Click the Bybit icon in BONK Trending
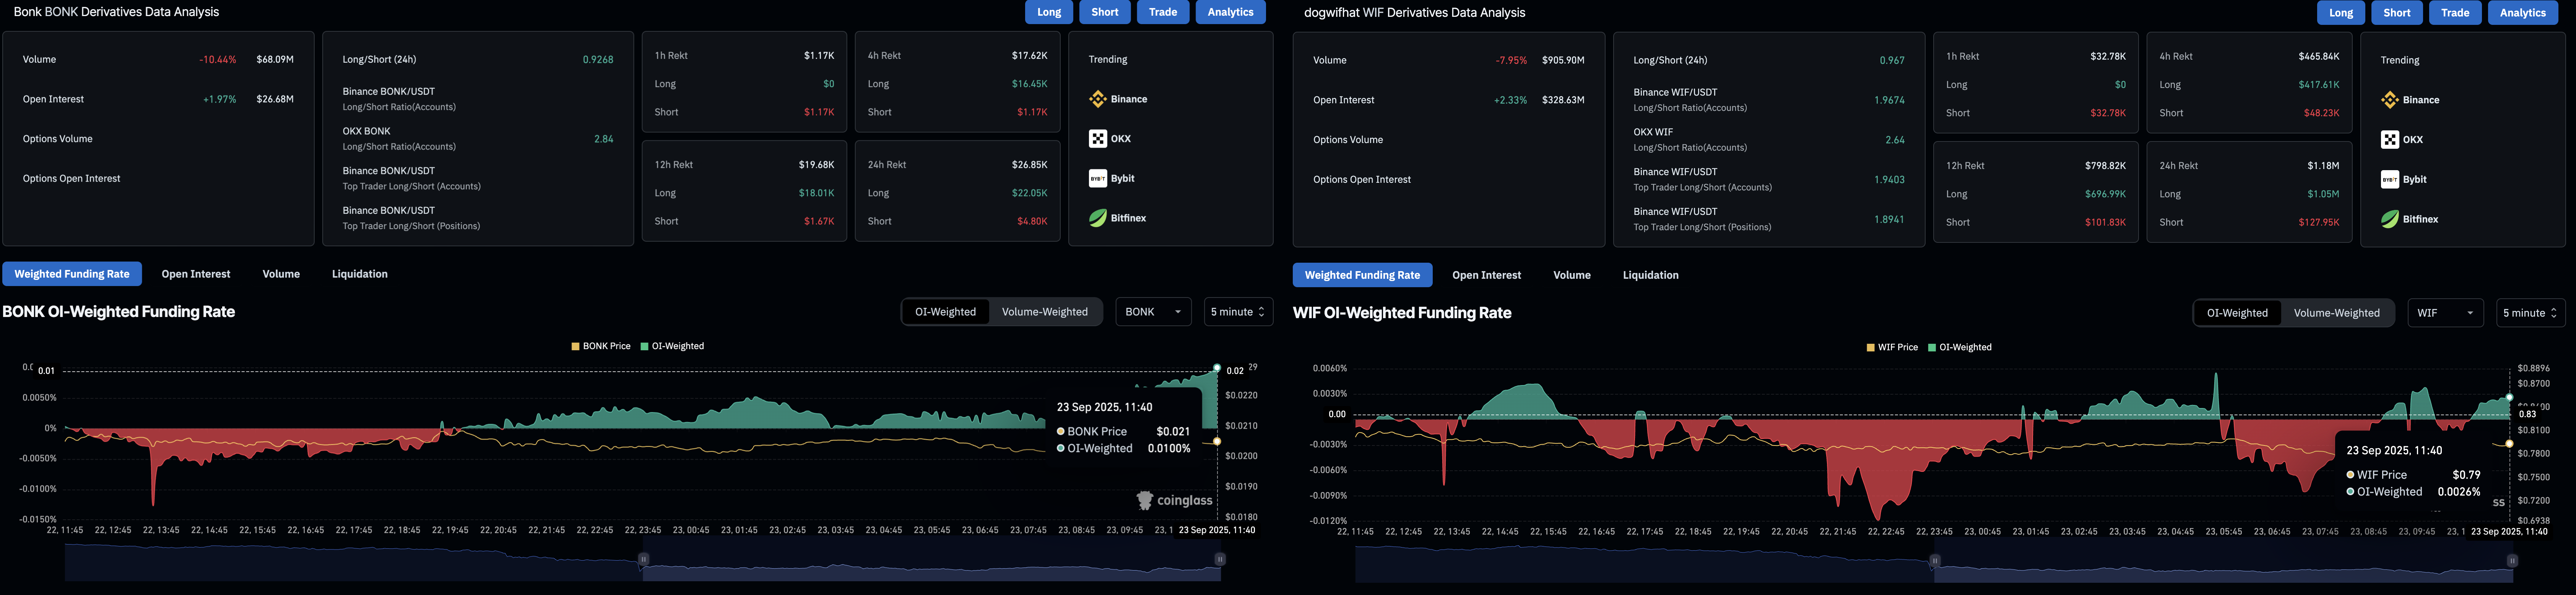The image size is (2576, 595). pos(1098,178)
